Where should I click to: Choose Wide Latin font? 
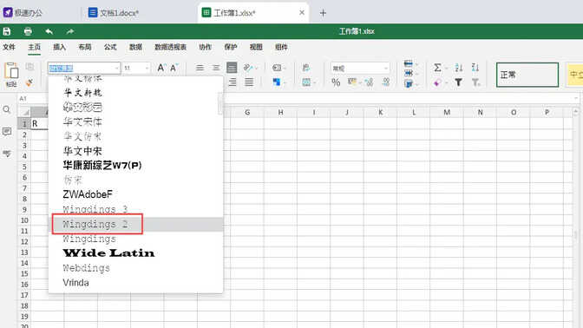tap(135, 253)
